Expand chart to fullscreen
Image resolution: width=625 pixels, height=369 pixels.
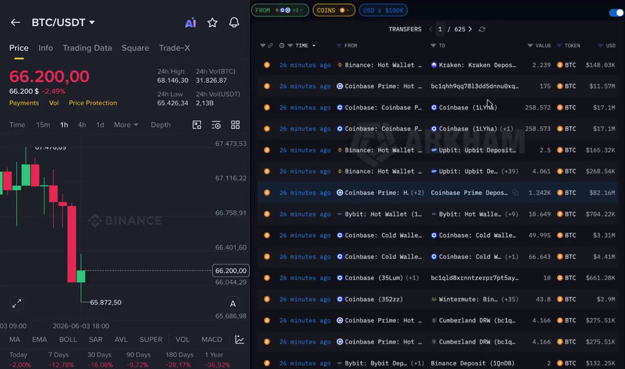(x=16, y=304)
